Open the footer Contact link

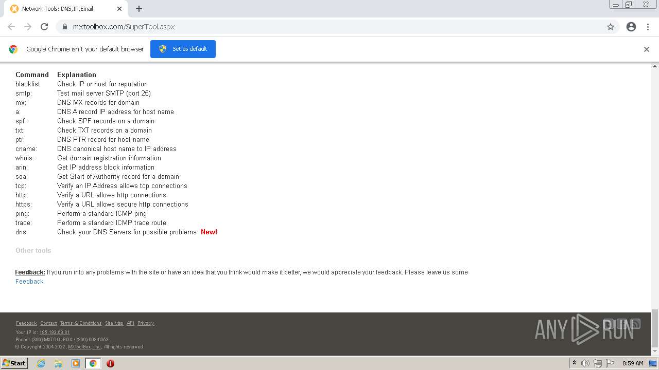tap(48, 323)
